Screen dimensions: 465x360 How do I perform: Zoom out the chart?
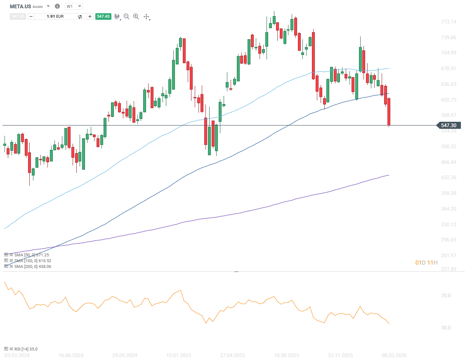point(126,17)
